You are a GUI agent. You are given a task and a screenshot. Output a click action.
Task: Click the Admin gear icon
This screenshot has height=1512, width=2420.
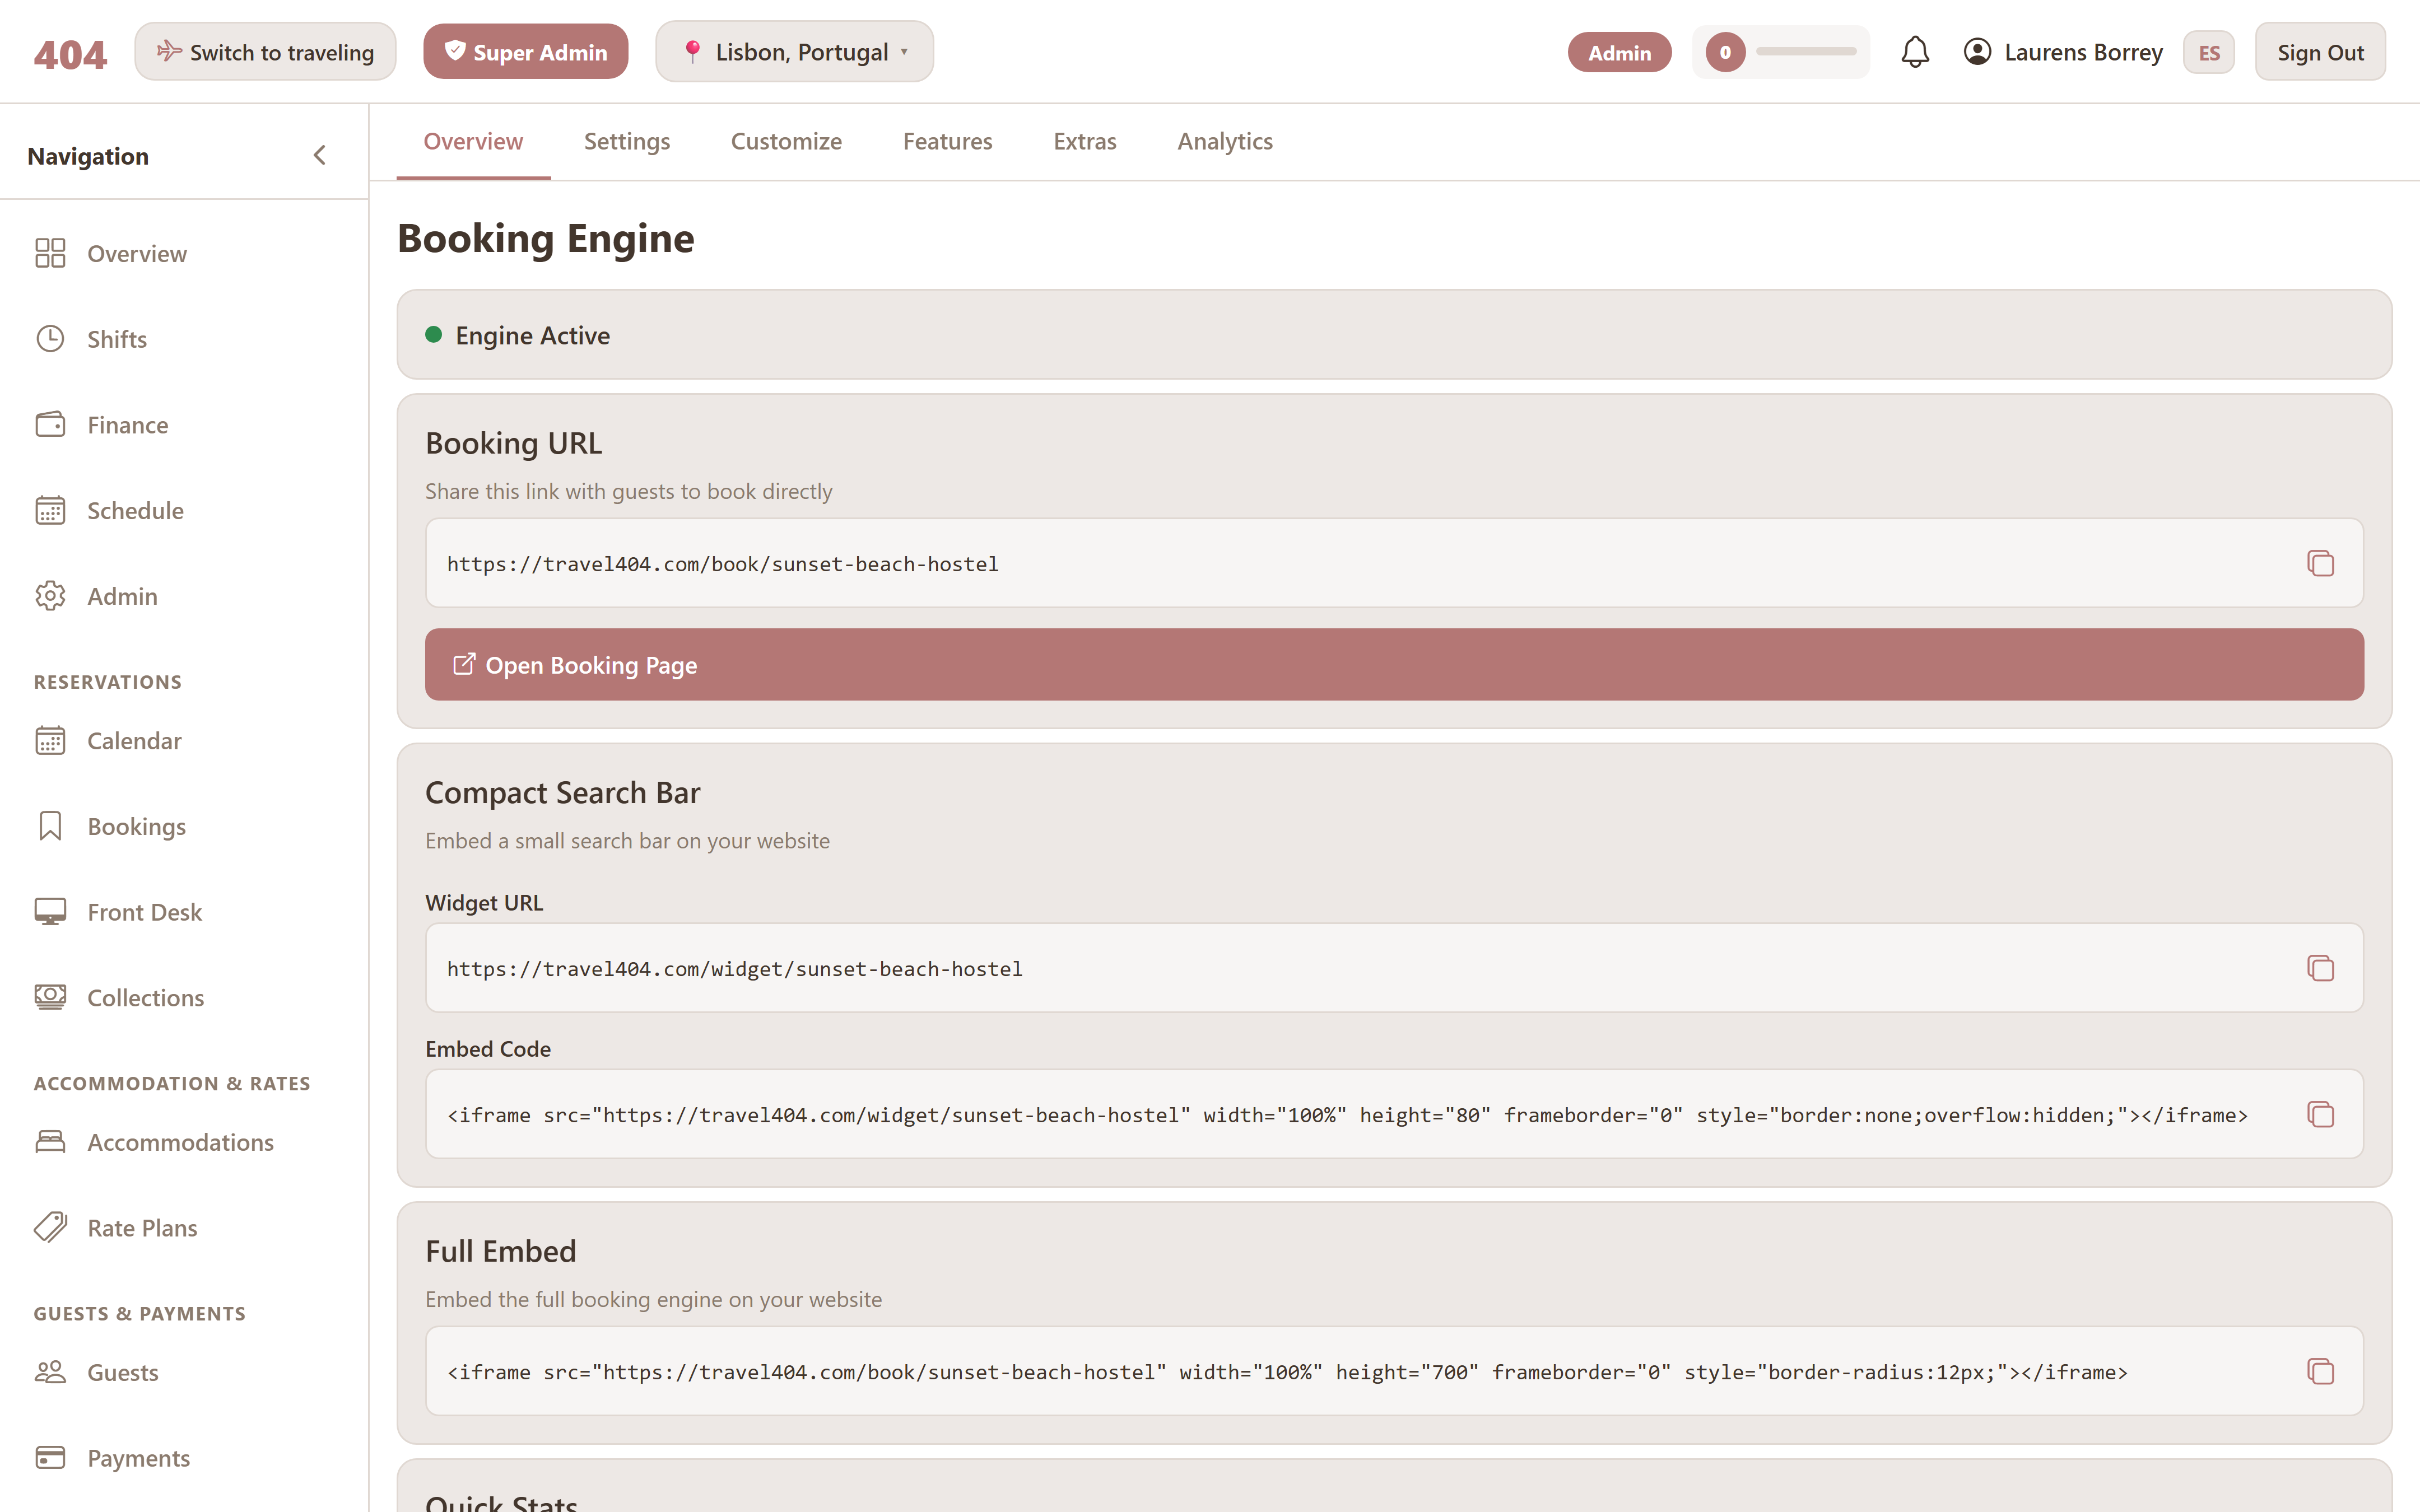(50, 596)
